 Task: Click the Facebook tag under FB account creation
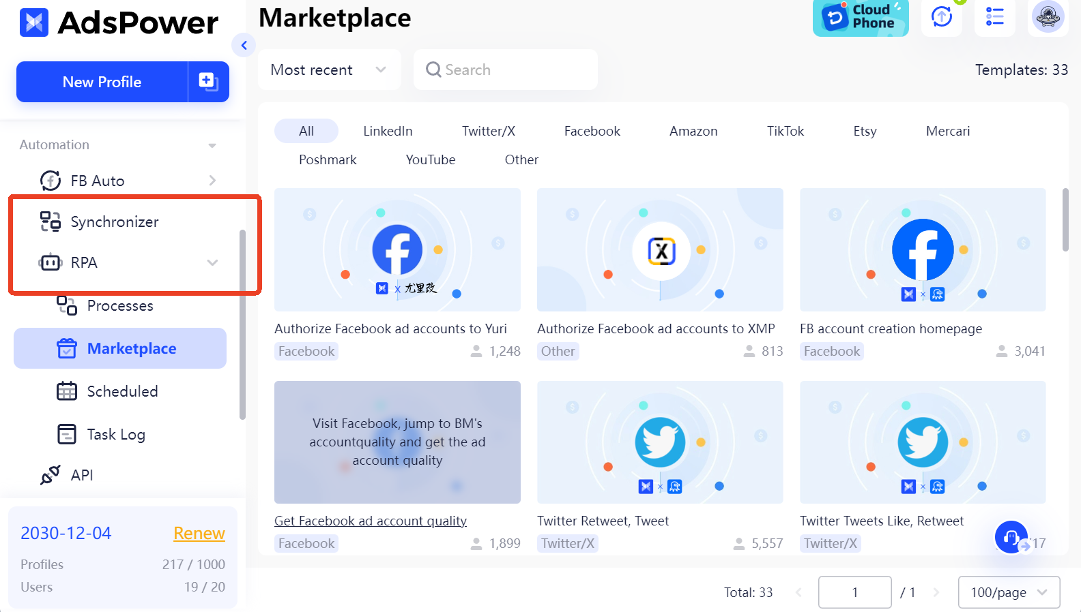(832, 351)
